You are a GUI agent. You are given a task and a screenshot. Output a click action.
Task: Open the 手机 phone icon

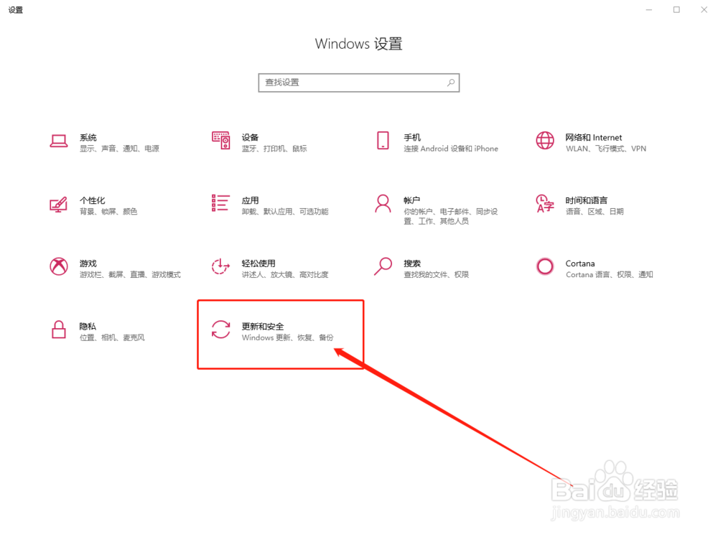(x=383, y=141)
